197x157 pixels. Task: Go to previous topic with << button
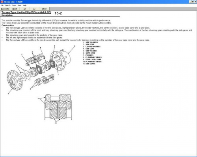pyautogui.click(x=24, y=9)
